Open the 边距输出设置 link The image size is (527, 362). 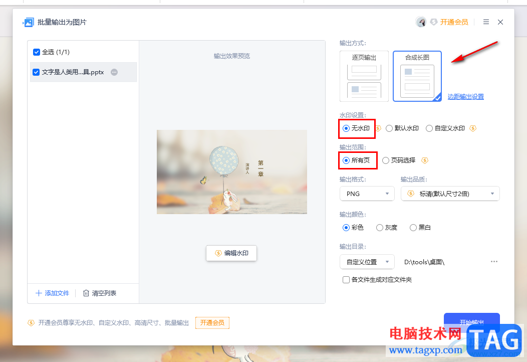point(465,97)
